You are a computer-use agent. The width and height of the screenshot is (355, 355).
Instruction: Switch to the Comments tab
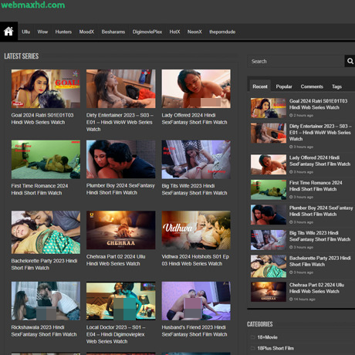[312, 86]
